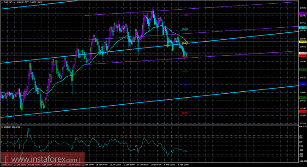
Task: Click the red price tag just below current price
Action: click(x=302, y=55)
